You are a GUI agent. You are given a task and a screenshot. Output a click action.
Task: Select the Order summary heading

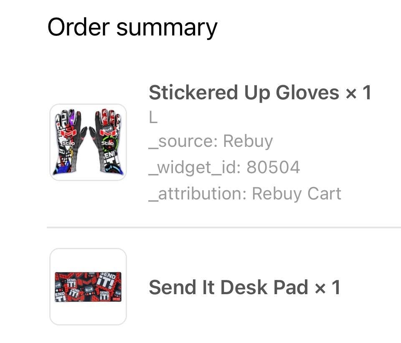point(132,28)
